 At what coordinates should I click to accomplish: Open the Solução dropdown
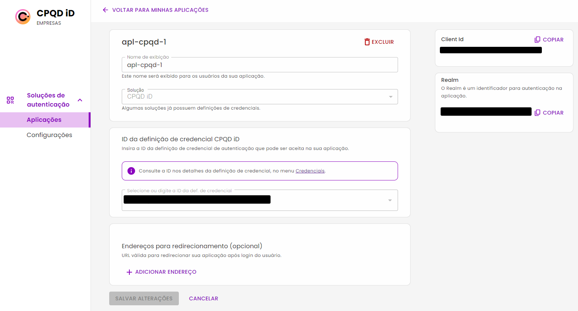[390, 97]
